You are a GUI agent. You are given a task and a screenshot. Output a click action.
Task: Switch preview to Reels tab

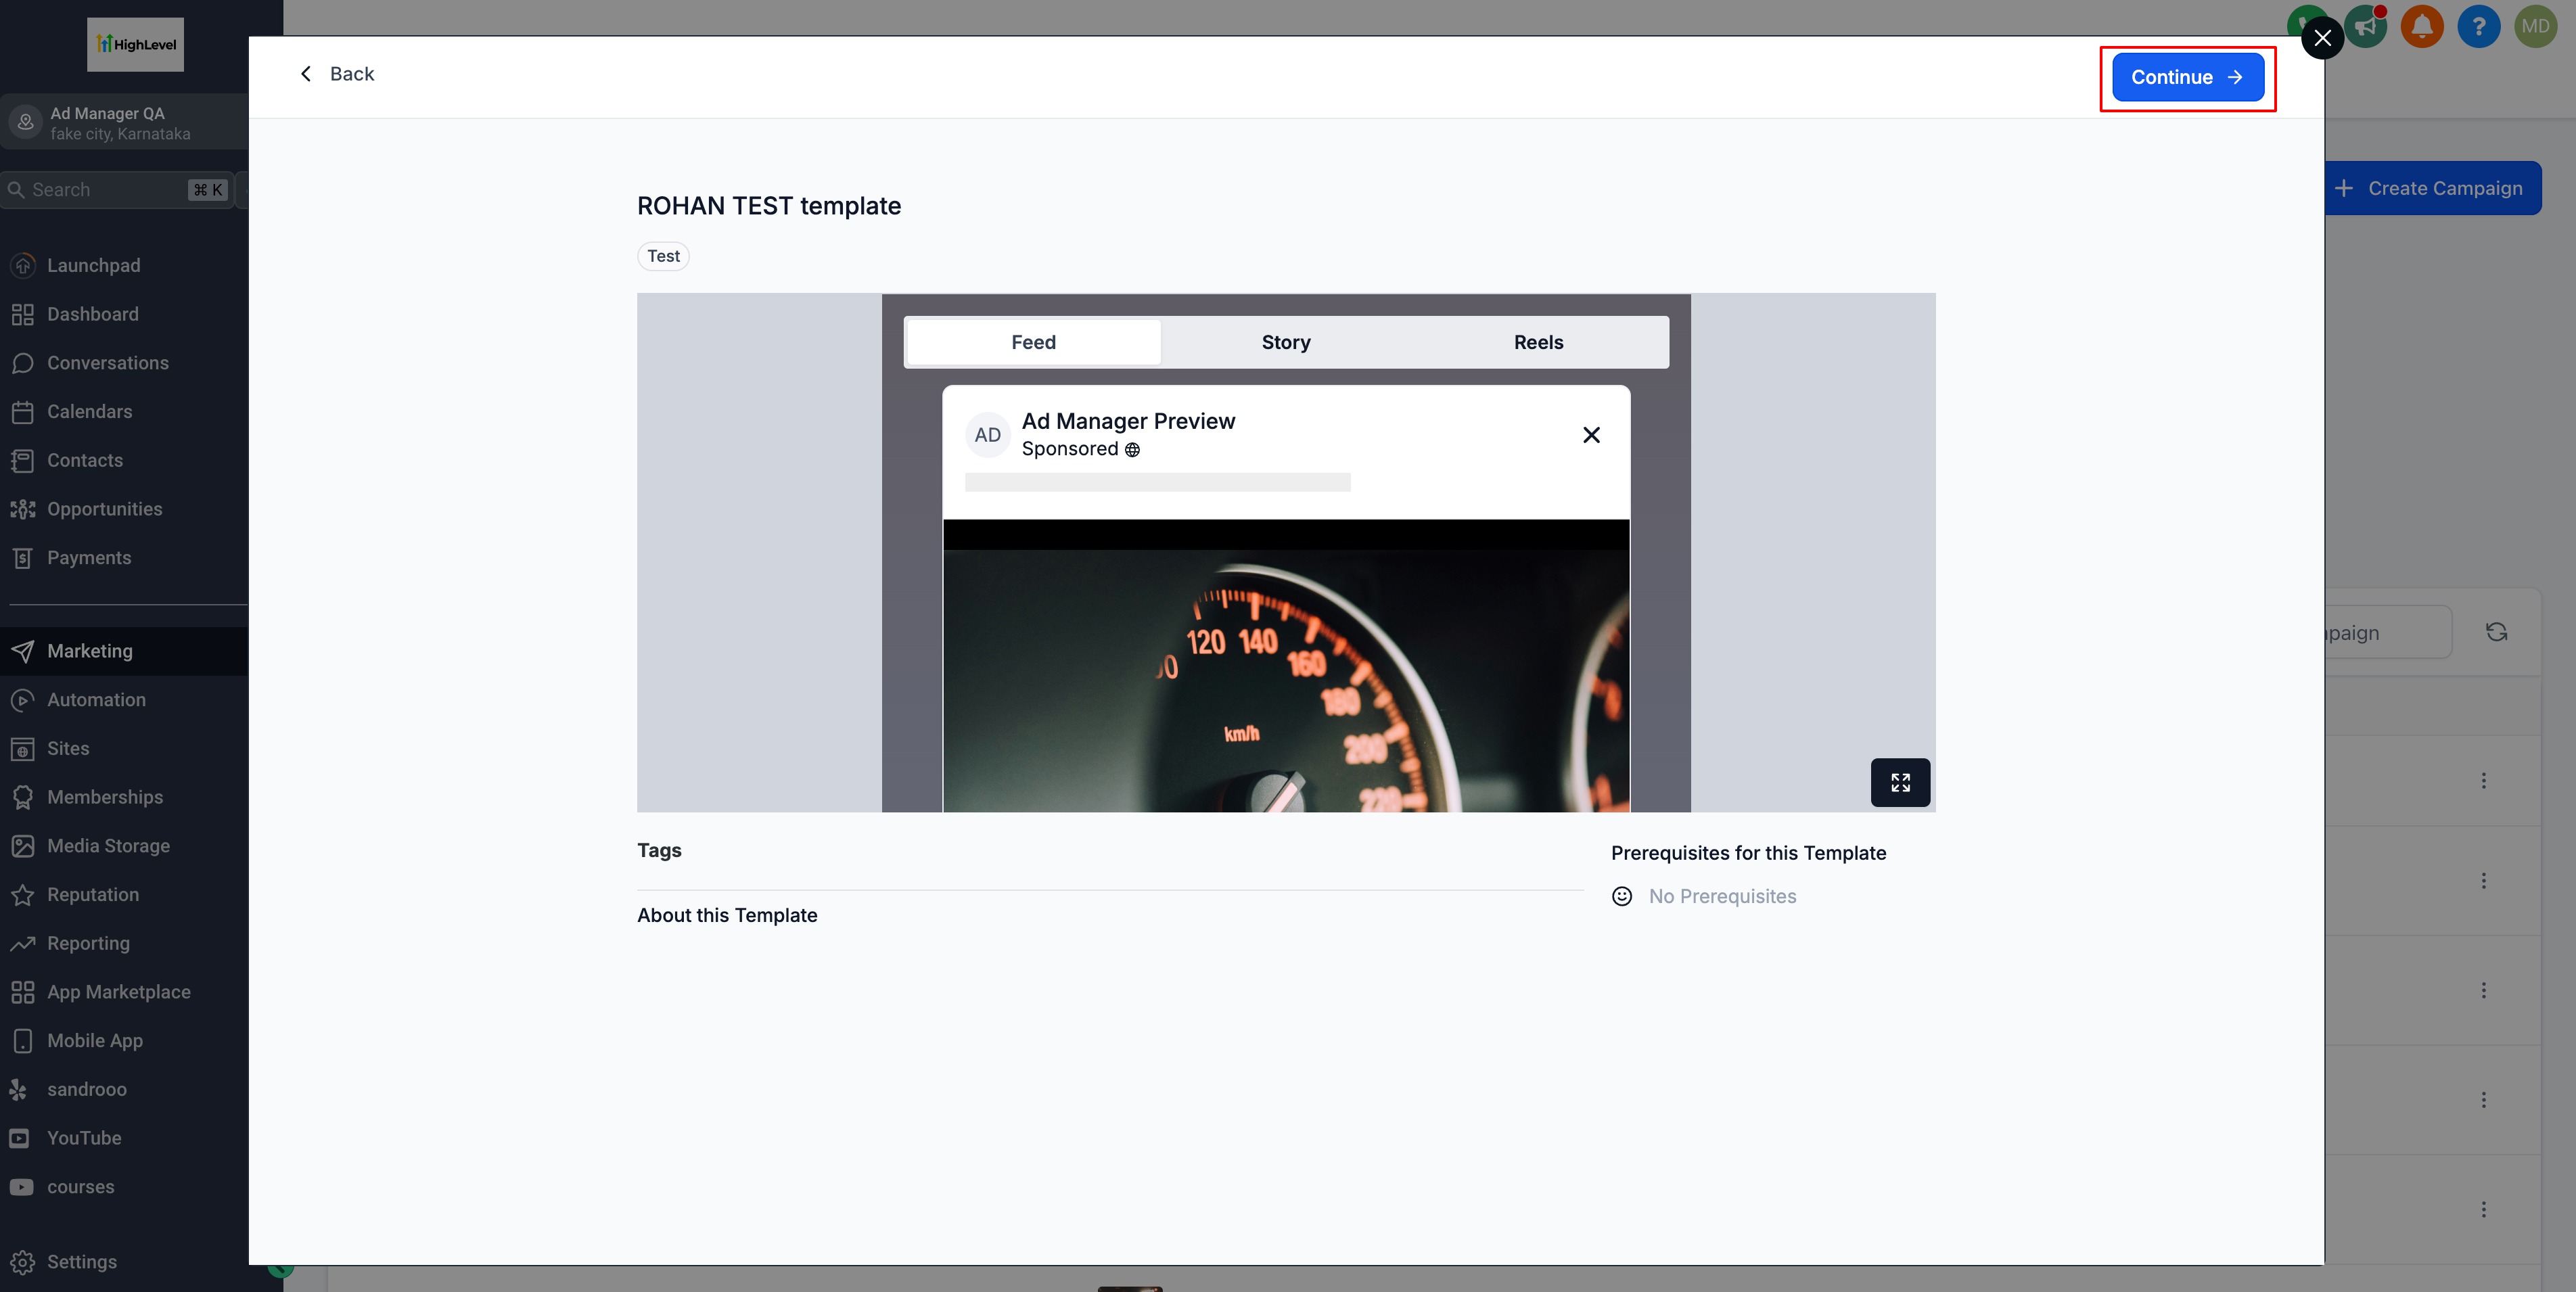point(1538,342)
